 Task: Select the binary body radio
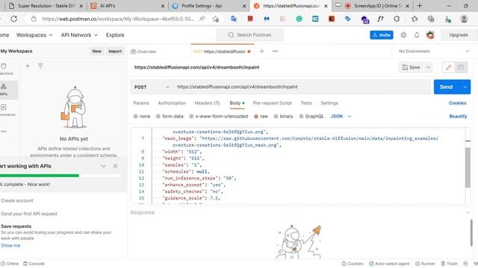tap(276, 116)
